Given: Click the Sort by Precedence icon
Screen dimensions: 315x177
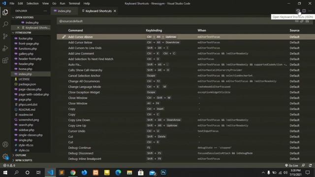Looking at the screenshot, I should pos(302,21).
